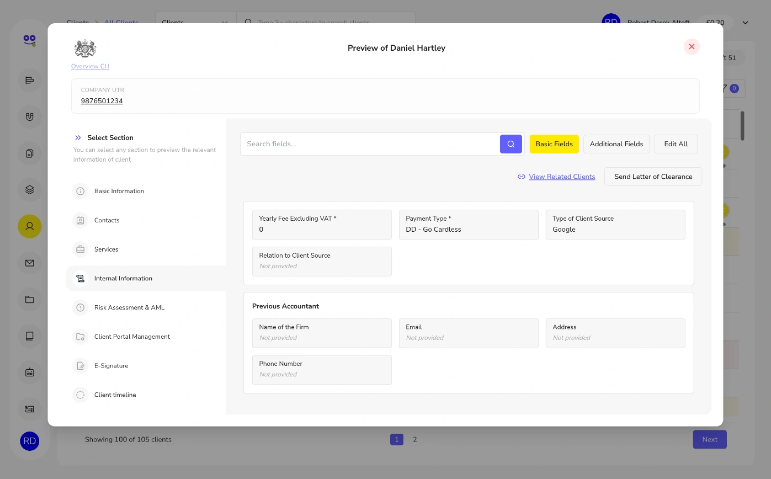Click the Edit All button

coord(676,144)
